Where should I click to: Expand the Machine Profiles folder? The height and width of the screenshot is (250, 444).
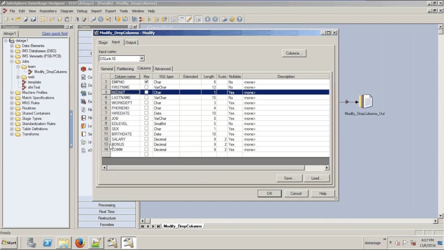pos(12,93)
